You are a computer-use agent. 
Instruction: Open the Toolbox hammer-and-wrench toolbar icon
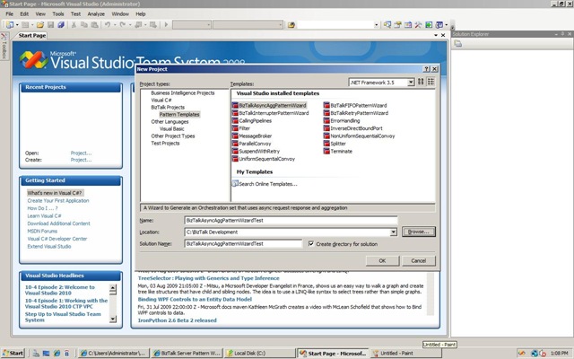coord(418,24)
